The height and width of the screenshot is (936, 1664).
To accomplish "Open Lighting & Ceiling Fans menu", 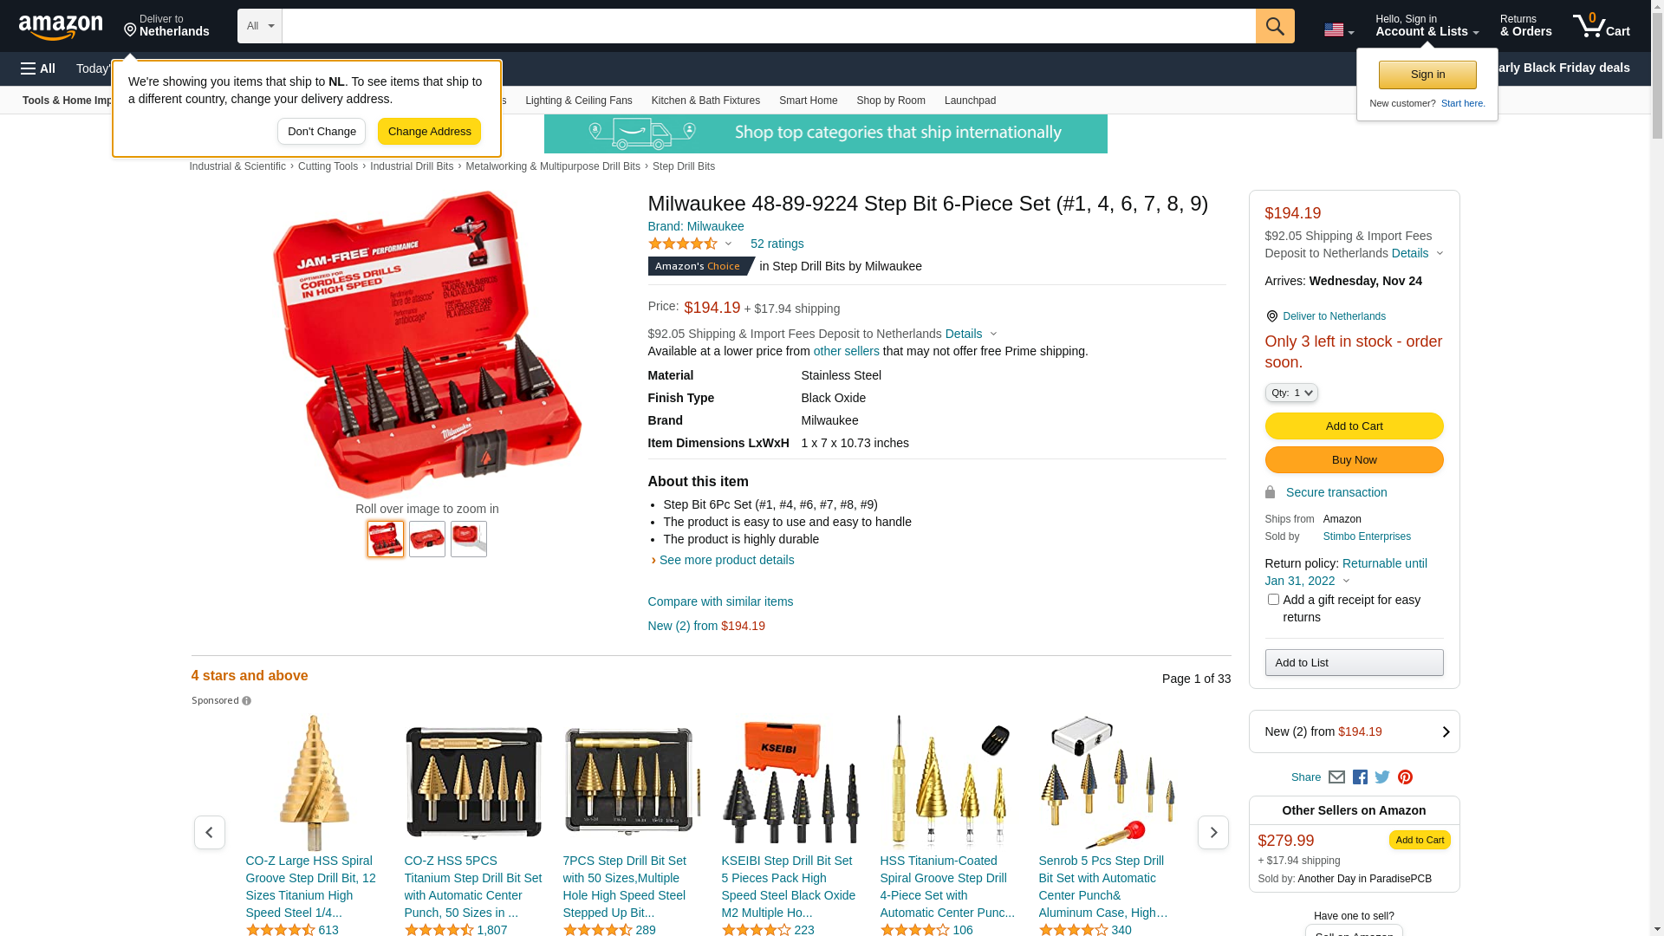I will click(x=579, y=101).
